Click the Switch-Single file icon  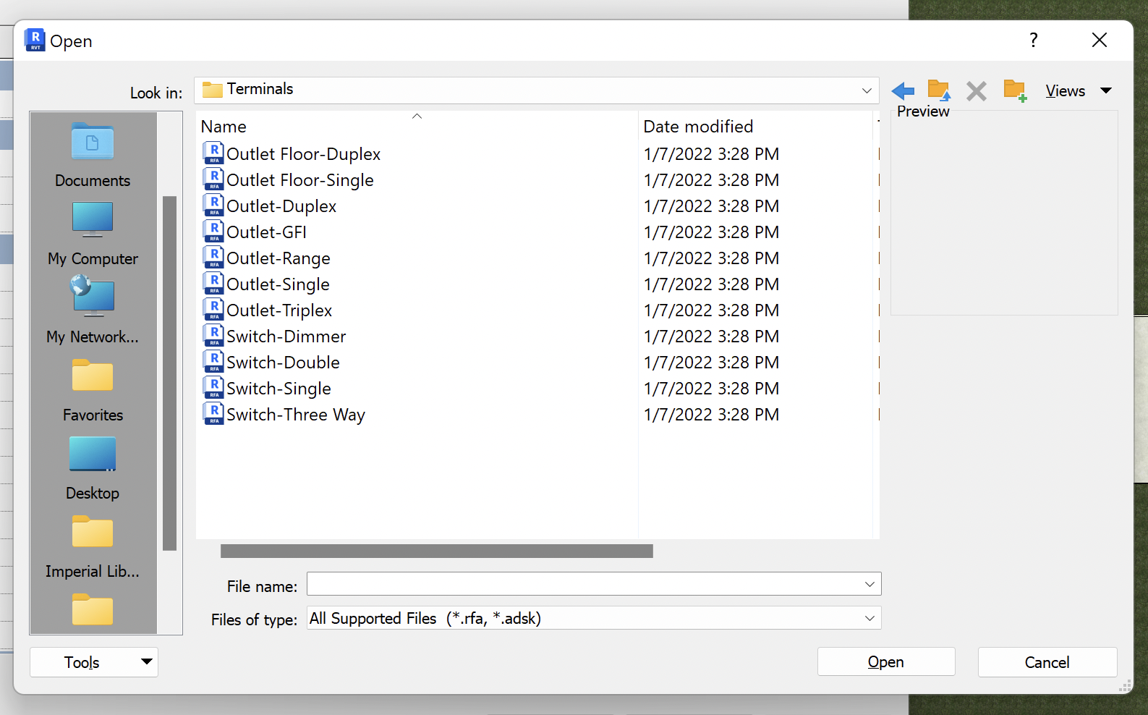pyautogui.click(x=213, y=388)
